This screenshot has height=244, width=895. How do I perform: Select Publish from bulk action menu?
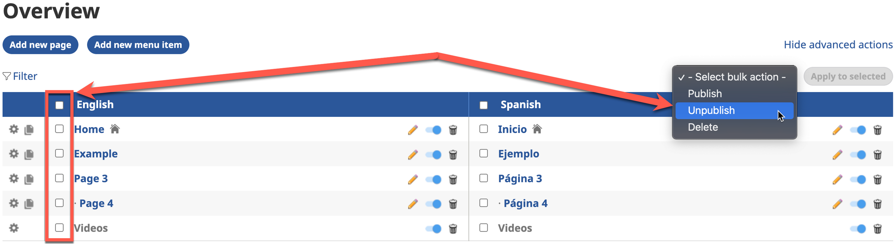pos(705,94)
